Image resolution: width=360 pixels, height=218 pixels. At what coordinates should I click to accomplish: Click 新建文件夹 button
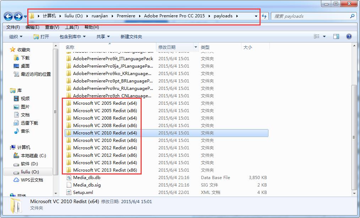131,36
